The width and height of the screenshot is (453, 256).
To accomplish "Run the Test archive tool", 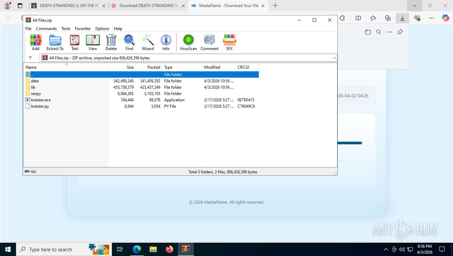I will (x=75, y=42).
